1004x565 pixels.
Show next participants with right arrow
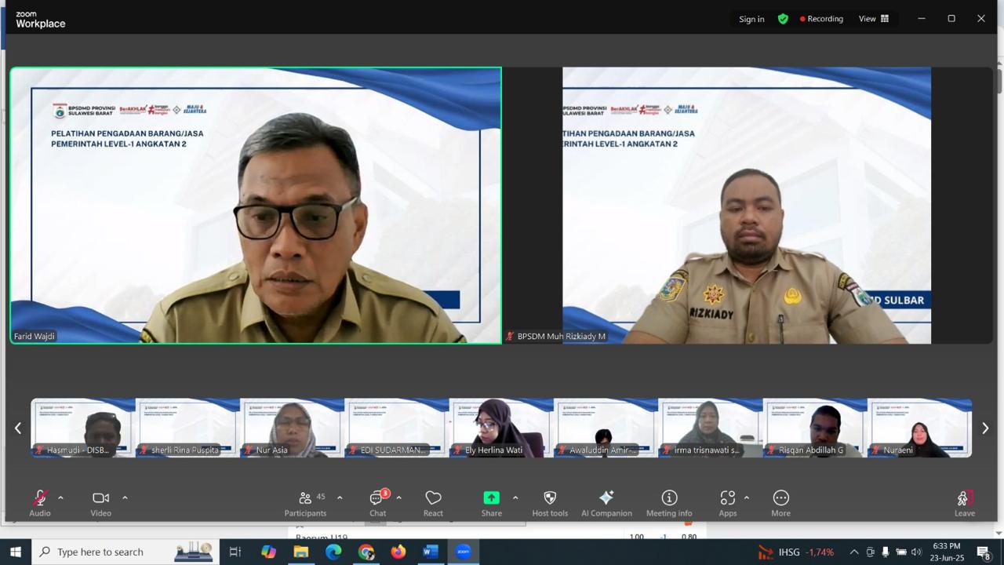point(985,428)
